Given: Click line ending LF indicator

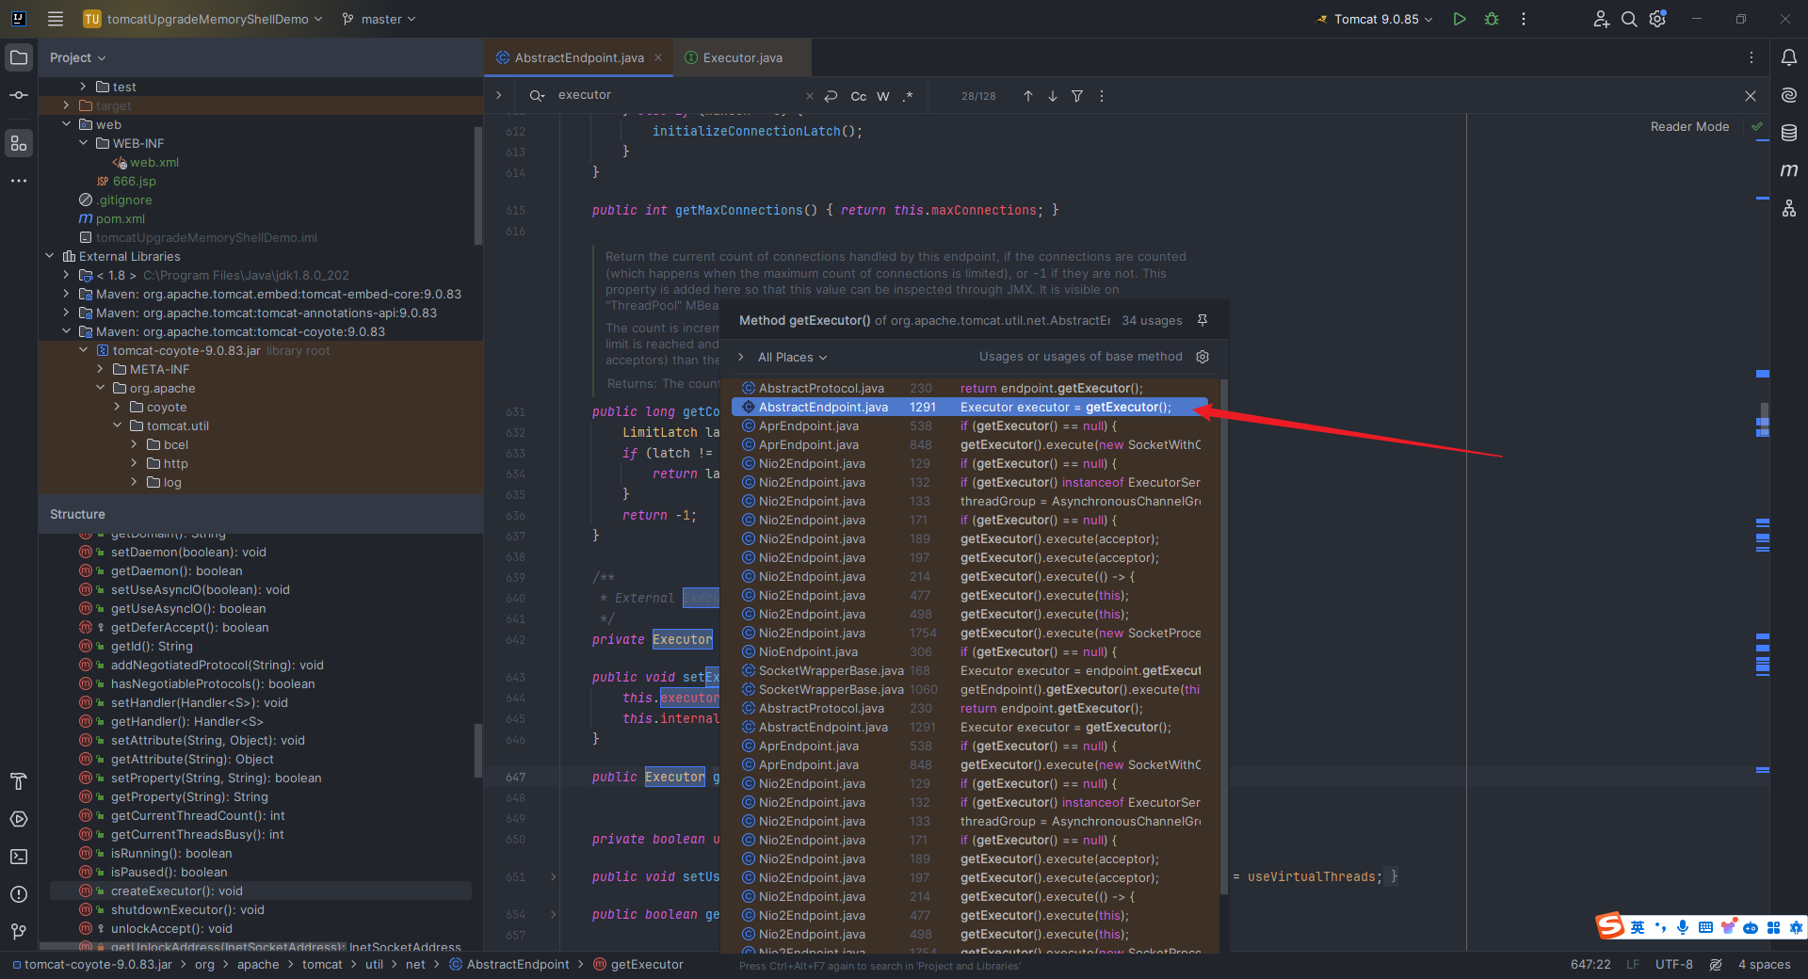Looking at the screenshot, I should coord(1633,964).
